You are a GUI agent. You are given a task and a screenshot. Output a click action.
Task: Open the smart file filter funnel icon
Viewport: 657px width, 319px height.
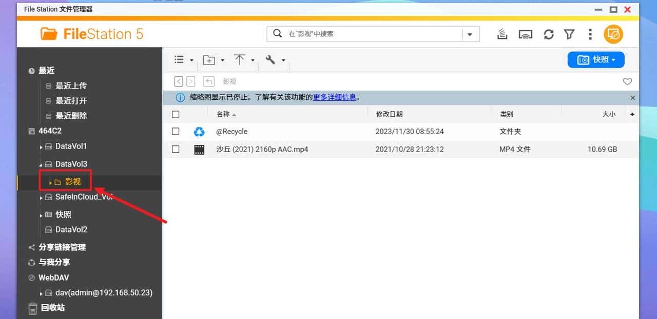[569, 34]
